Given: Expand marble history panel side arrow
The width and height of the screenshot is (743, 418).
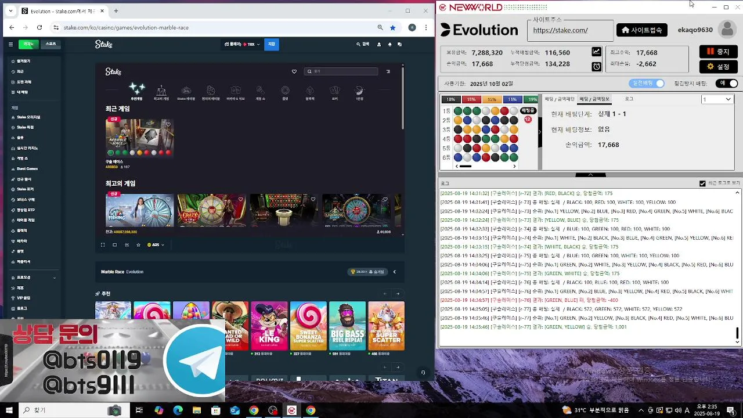Looking at the screenshot, I should [x=539, y=132].
